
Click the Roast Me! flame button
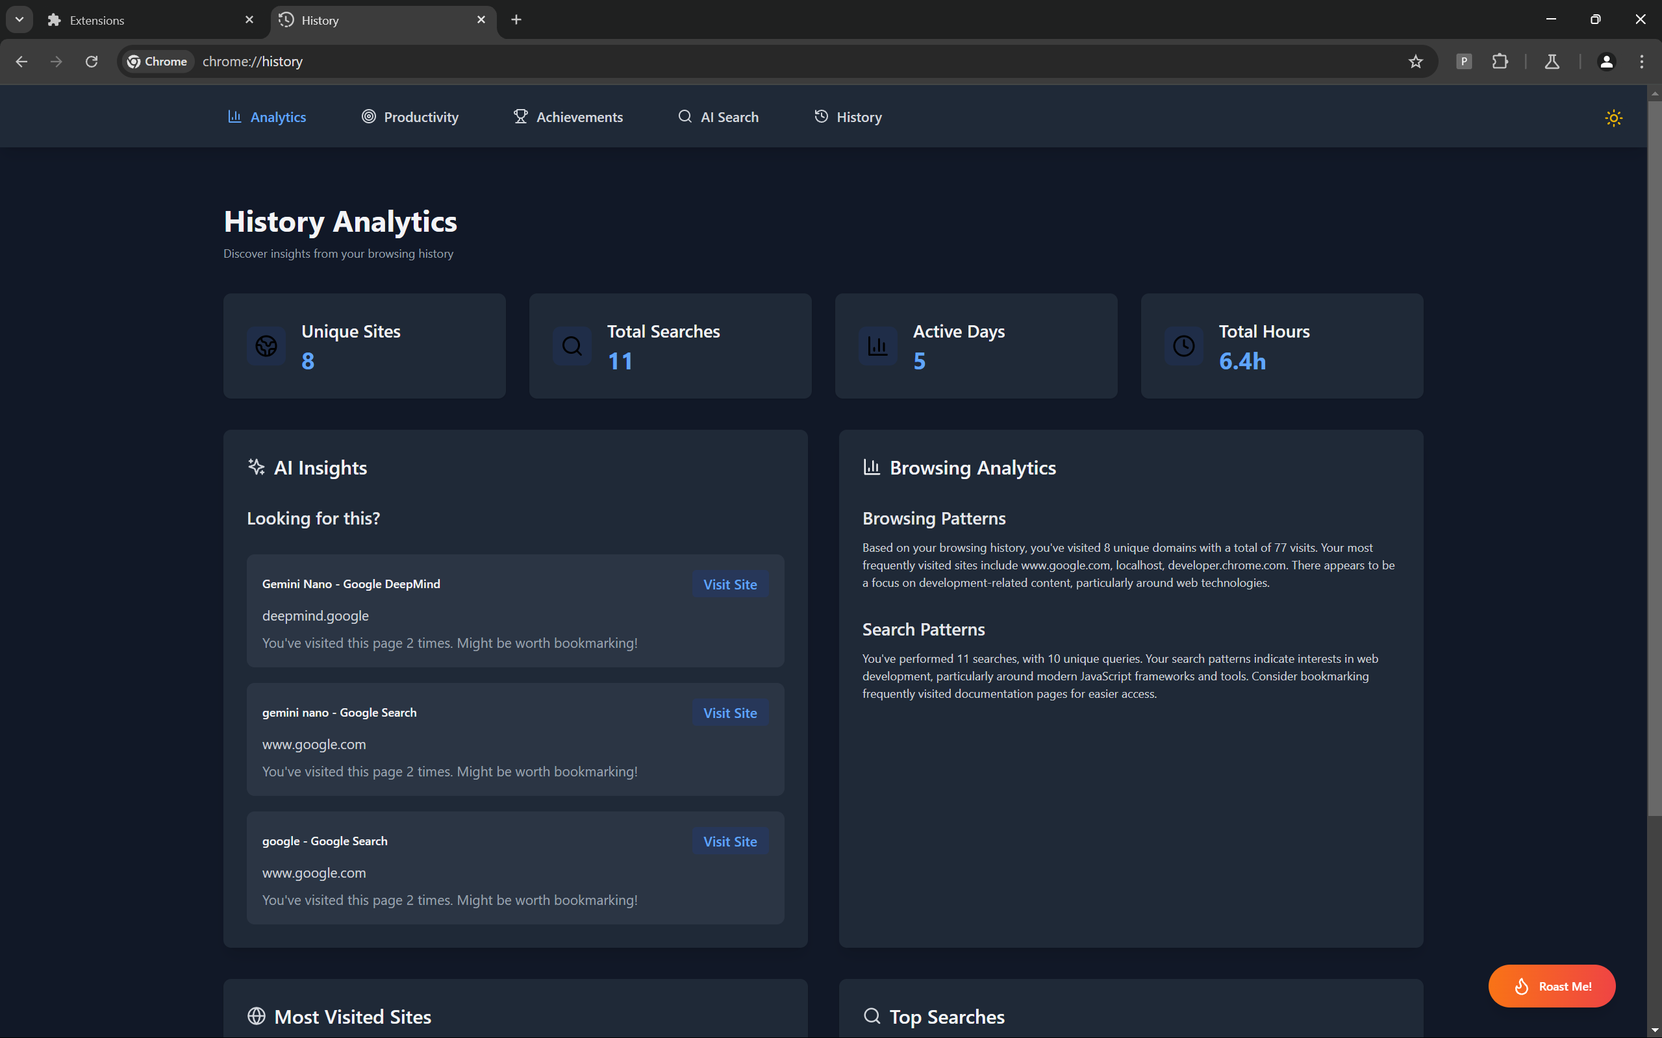point(1552,986)
